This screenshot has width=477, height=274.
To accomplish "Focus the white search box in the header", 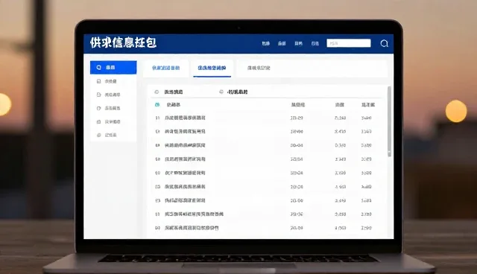I will click(349, 43).
